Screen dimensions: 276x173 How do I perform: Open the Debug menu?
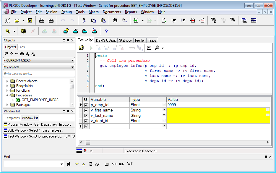(x=66, y=12)
